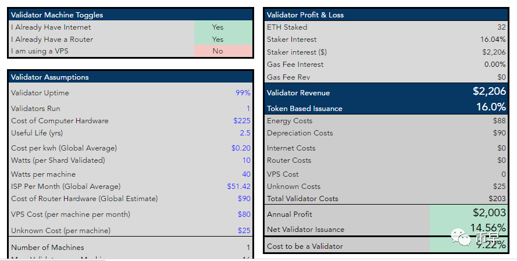Select the ISP Per Month $51.42 value

tap(238, 187)
